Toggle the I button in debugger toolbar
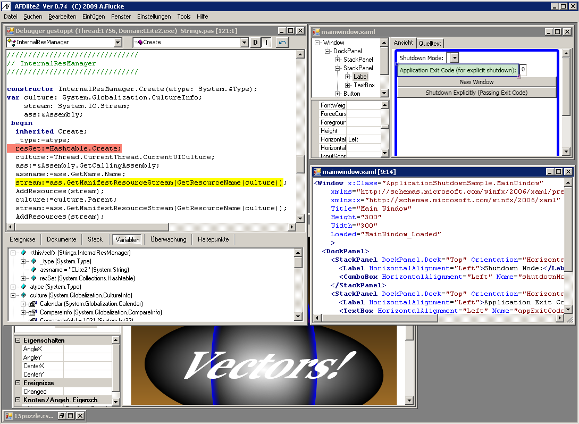Screen dimensions: 579x424 pyautogui.click(x=266, y=43)
